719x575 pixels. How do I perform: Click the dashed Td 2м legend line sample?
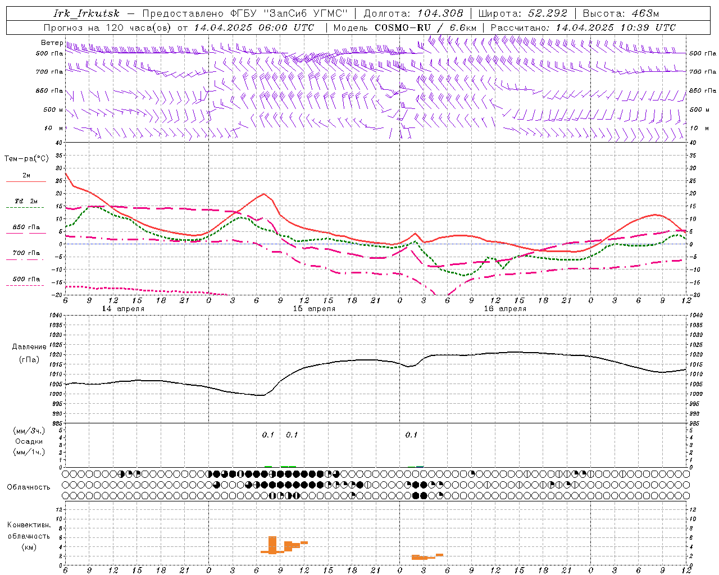click(25, 208)
